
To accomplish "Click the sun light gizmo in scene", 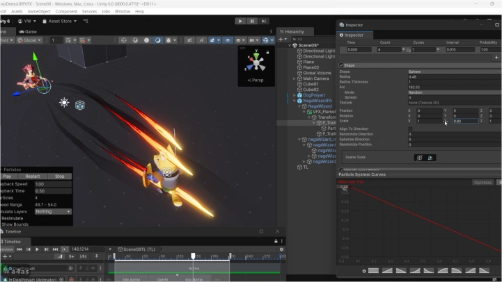I will coord(64,103).
